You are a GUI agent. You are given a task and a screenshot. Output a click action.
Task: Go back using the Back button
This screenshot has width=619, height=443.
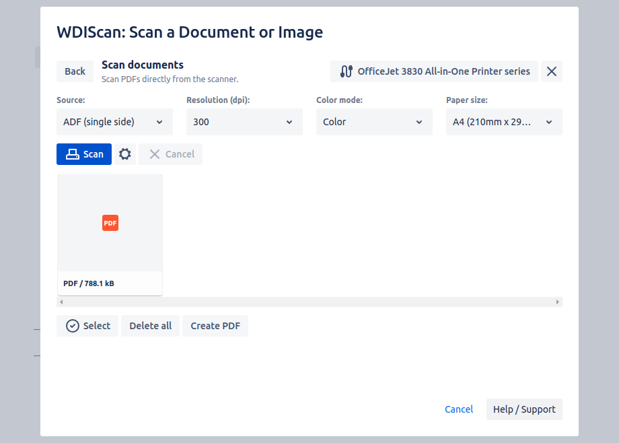[x=75, y=71]
